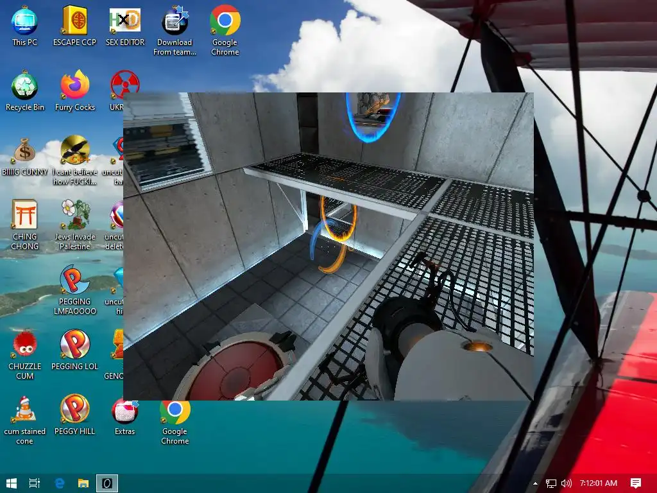Open the Download From team shortcut

point(175,31)
